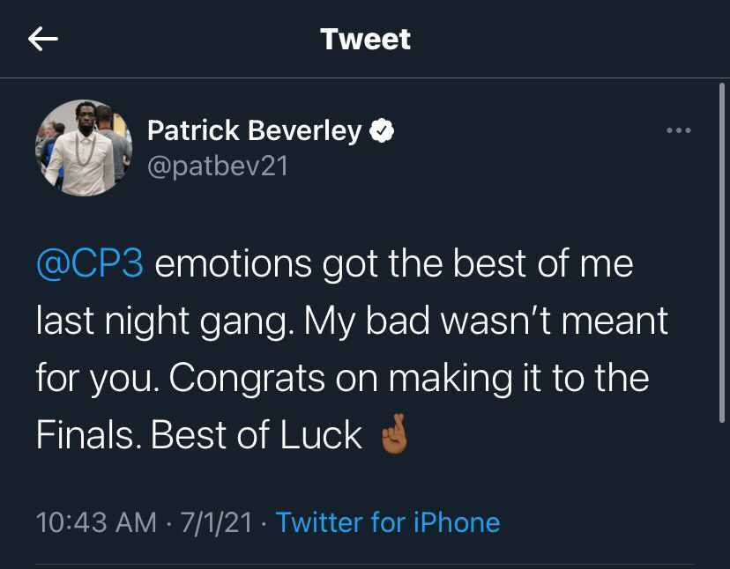This screenshot has height=569, width=730.
Task: Click the Twitter for iPhone link
Action: coord(388,522)
